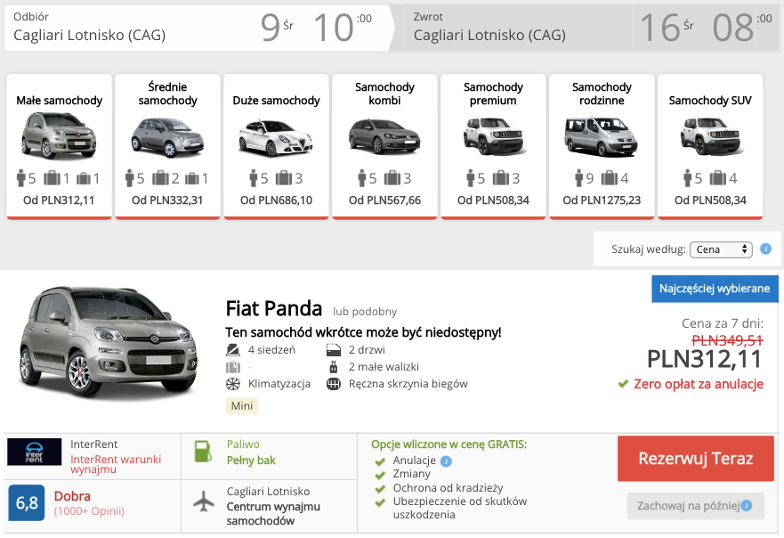Click the PLN312,11 total price

[705, 359]
